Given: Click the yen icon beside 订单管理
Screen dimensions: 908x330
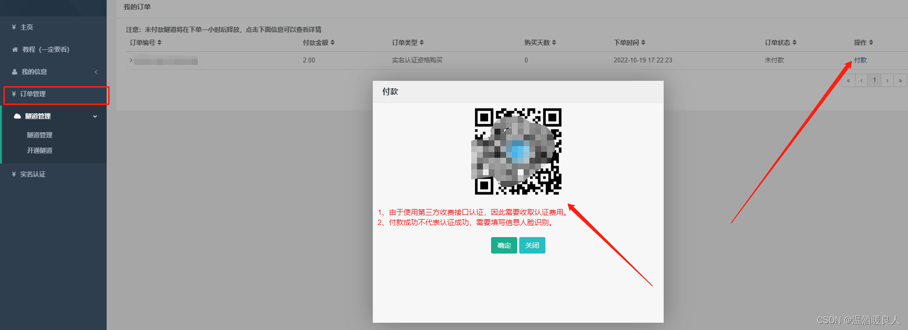Looking at the screenshot, I should pos(14,94).
